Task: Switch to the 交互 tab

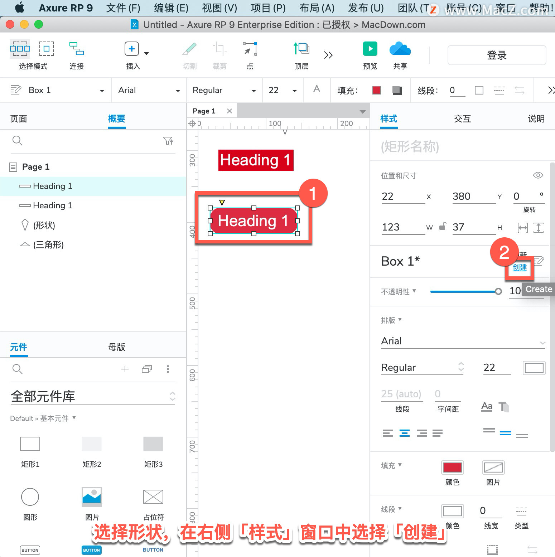Action: pos(462,118)
